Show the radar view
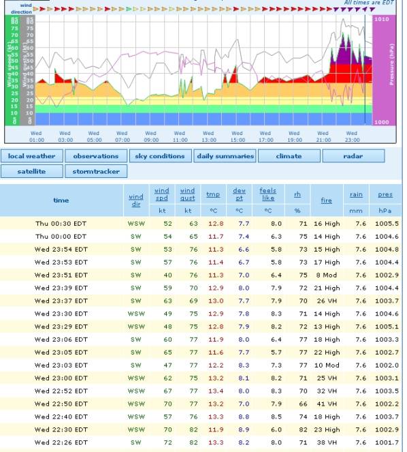Image resolution: width=407 pixels, height=452 pixels. coord(353,156)
